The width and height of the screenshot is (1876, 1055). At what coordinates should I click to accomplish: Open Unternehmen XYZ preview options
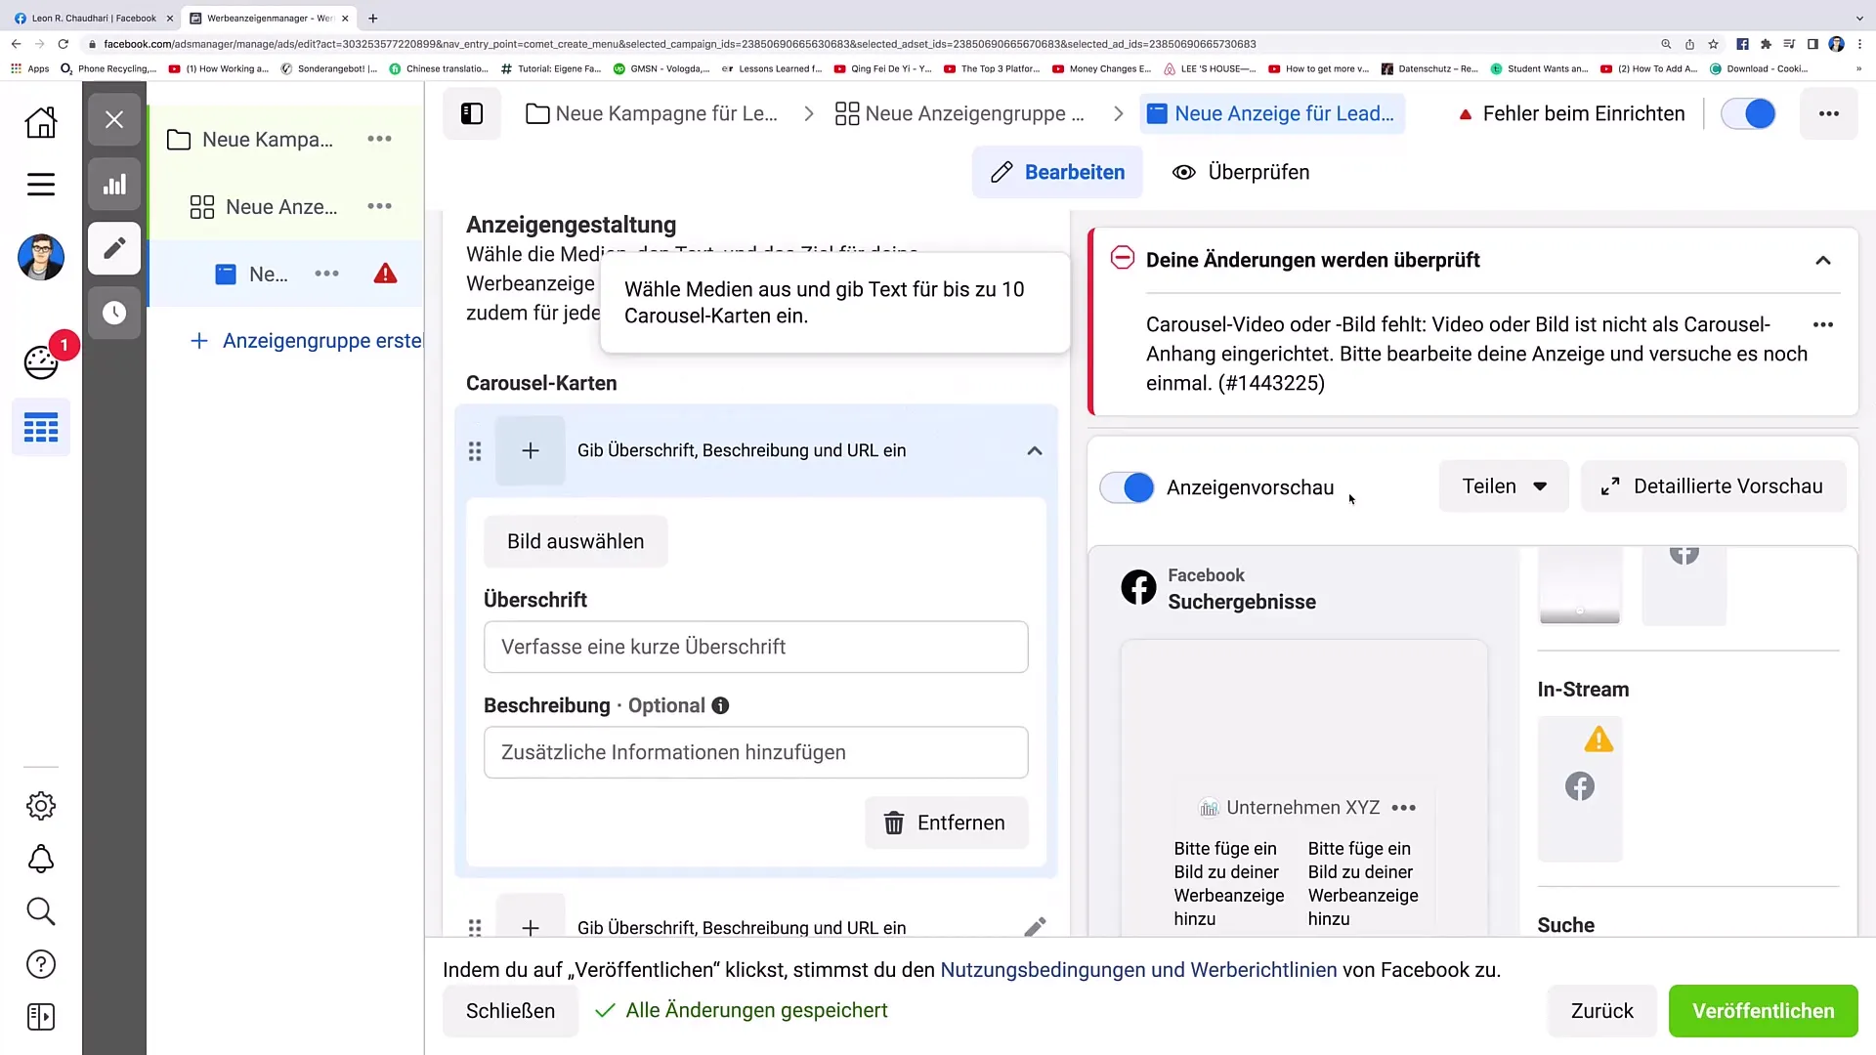point(1404,808)
